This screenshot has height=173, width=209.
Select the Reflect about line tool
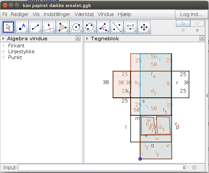[117, 27]
